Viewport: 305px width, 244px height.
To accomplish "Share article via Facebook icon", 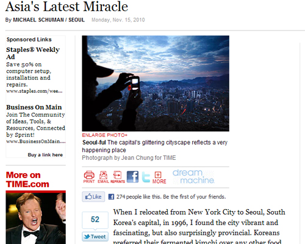I will (x=132, y=177).
